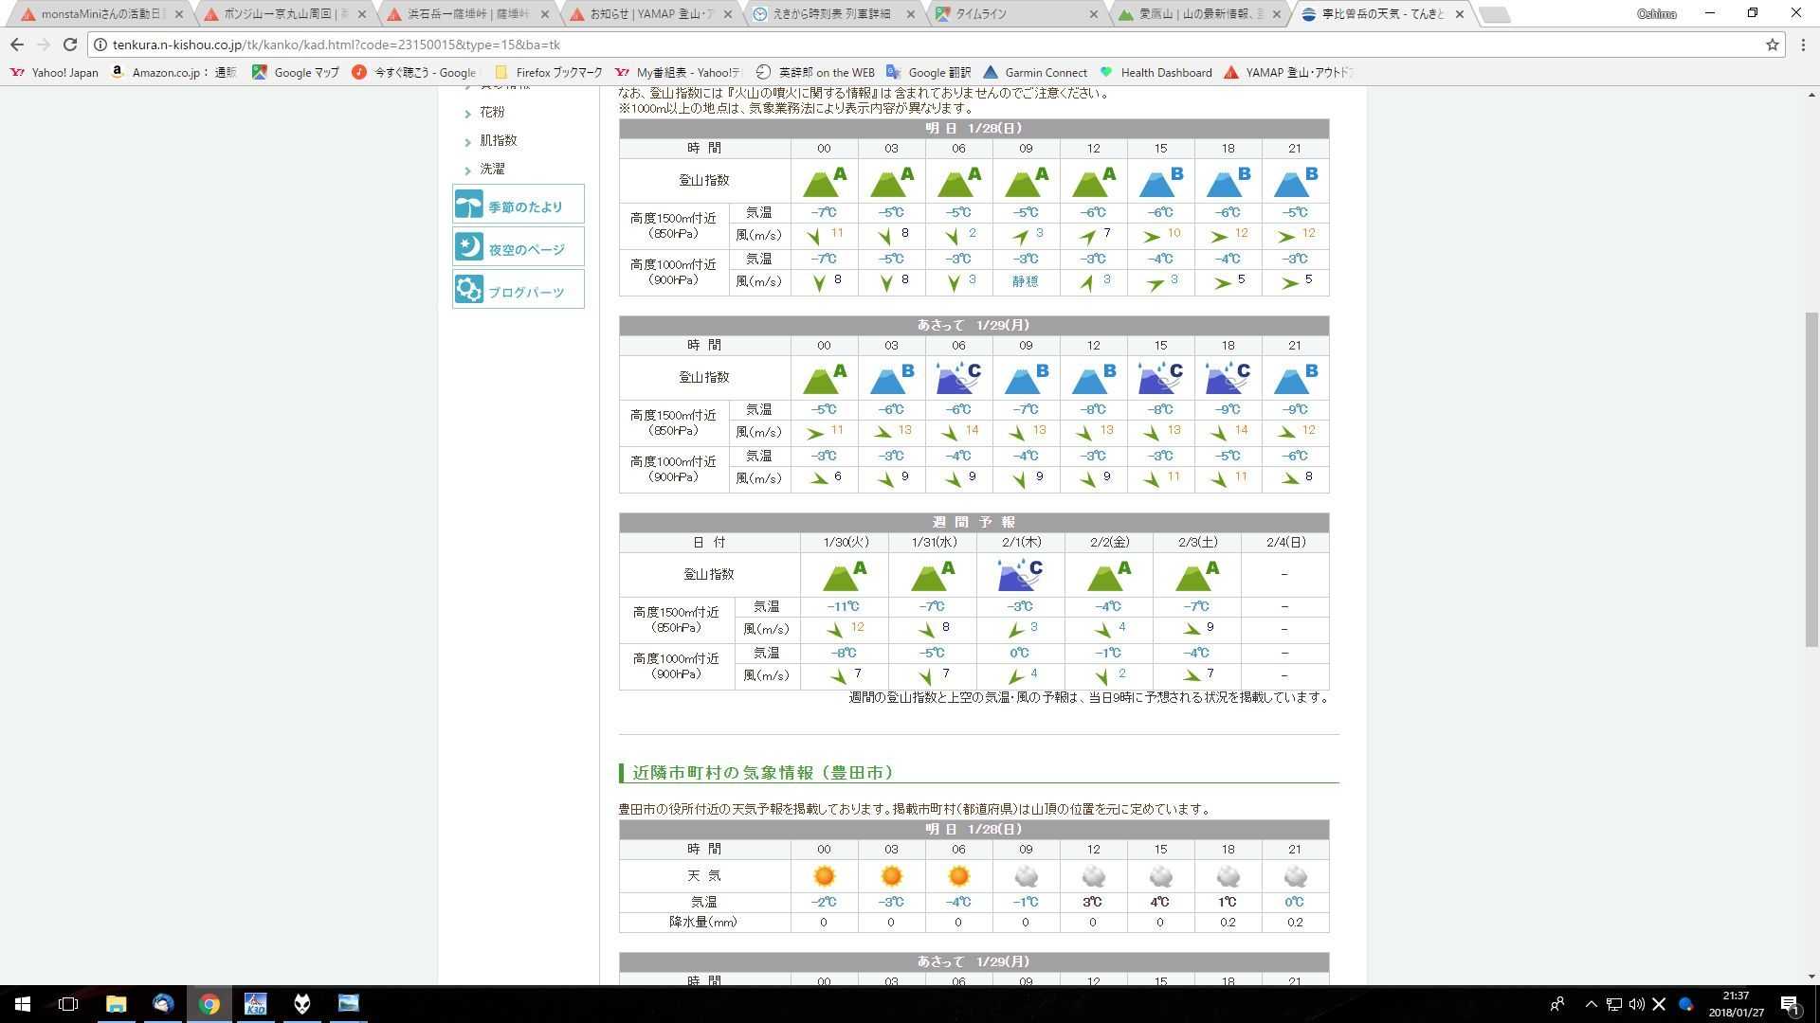
Task: Bookmark page with star icon
Action: (x=1772, y=45)
